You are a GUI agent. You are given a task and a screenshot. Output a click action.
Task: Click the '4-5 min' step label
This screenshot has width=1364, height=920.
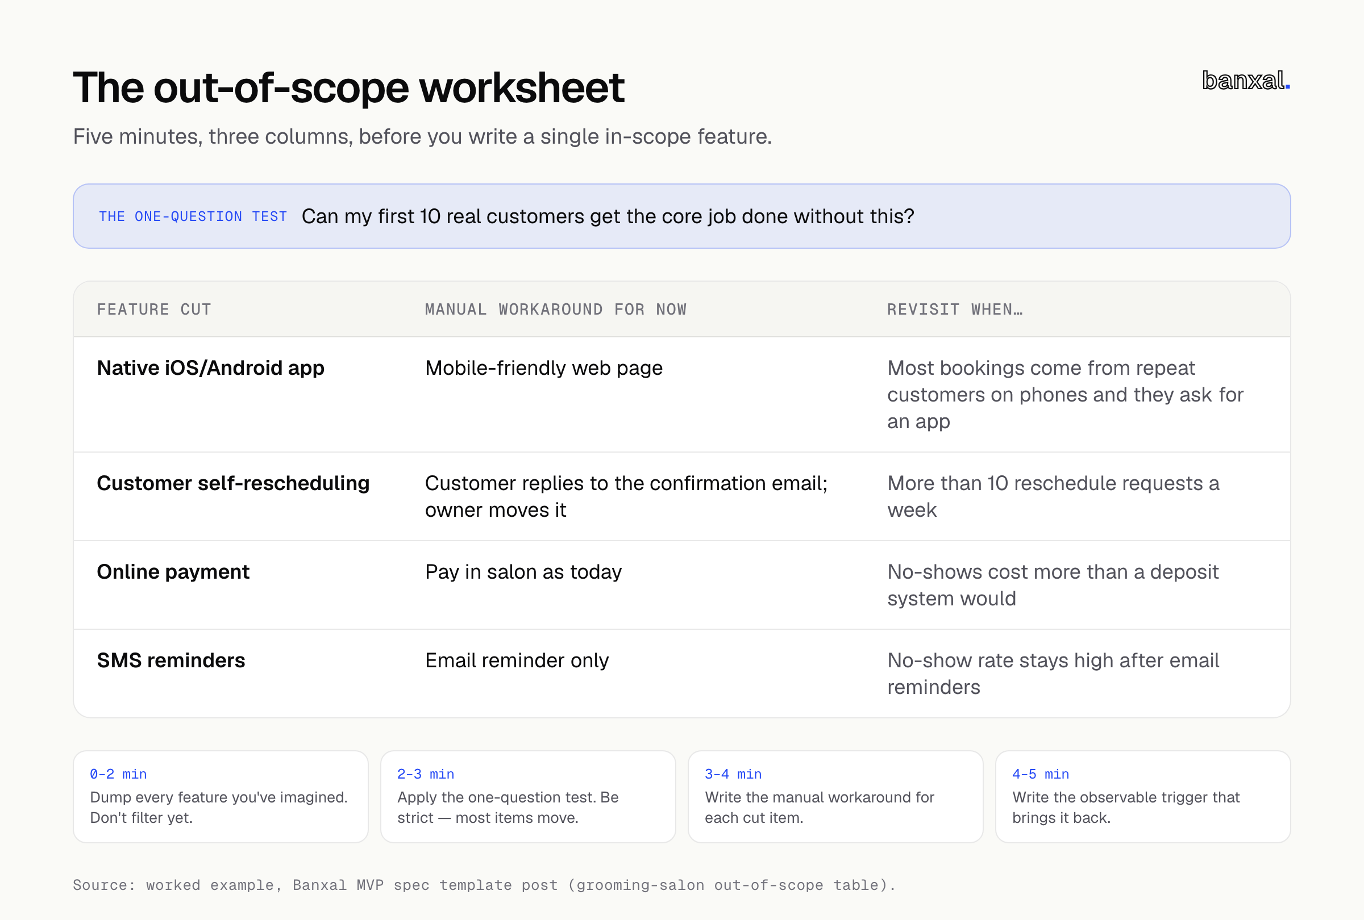pyautogui.click(x=1041, y=774)
